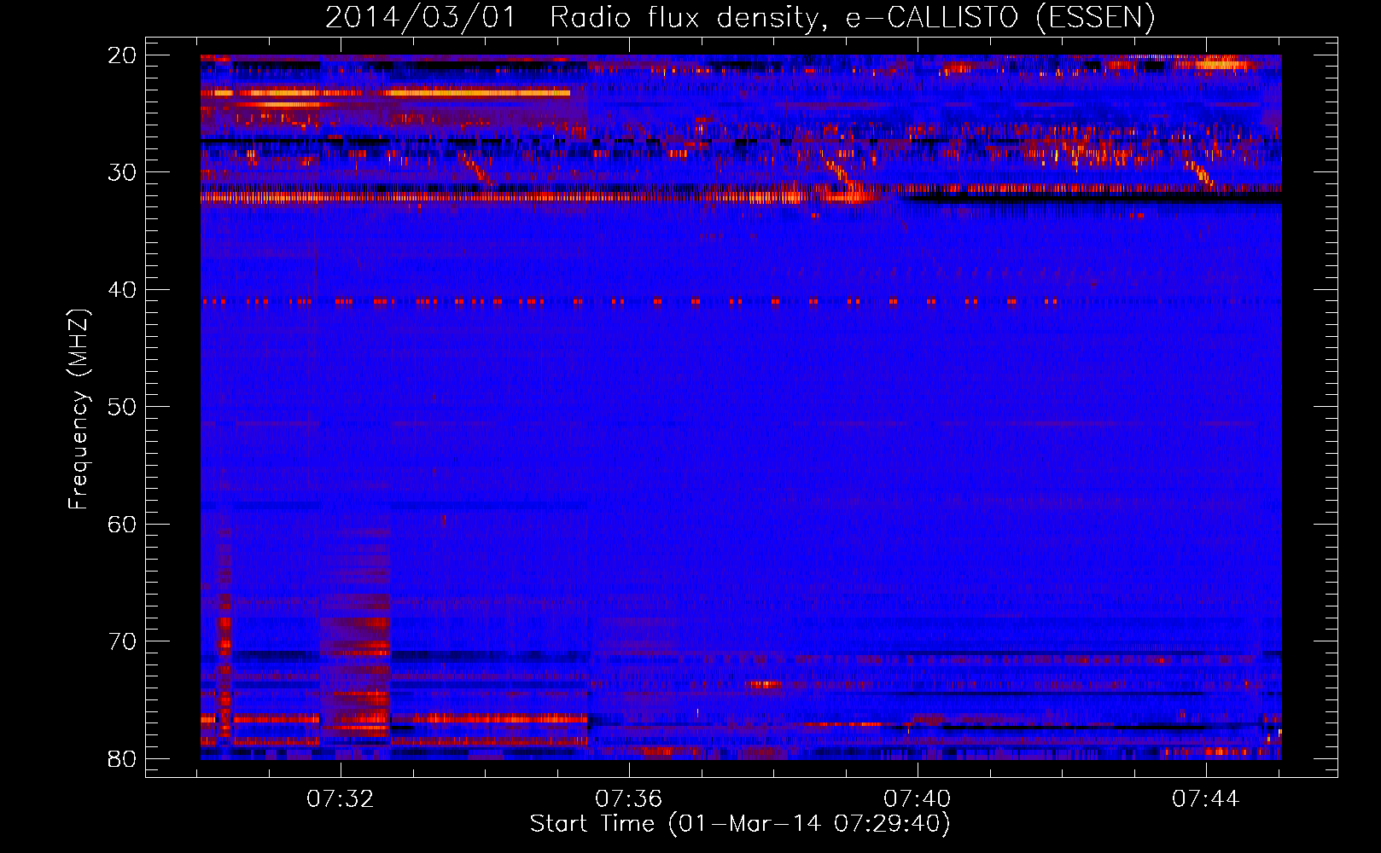Click the 80 frequency tick label
The height and width of the screenshot is (853, 1381).
(x=122, y=759)
